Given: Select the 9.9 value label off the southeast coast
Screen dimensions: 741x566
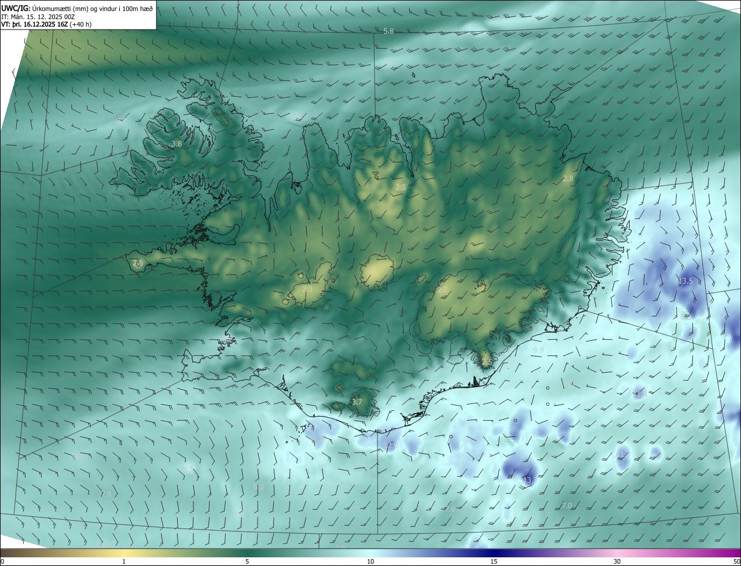Looking at the screenshot, I should pyautogui.click(x=538, y=350).
